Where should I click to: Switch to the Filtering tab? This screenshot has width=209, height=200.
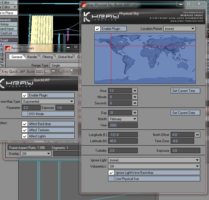click(x=48, y=57)
